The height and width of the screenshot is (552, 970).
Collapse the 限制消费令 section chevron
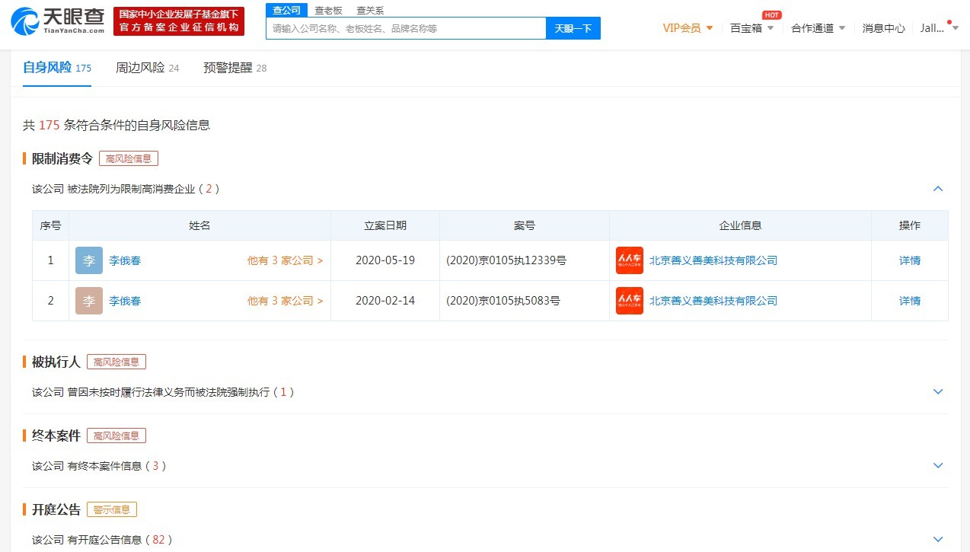pos(938,189)
